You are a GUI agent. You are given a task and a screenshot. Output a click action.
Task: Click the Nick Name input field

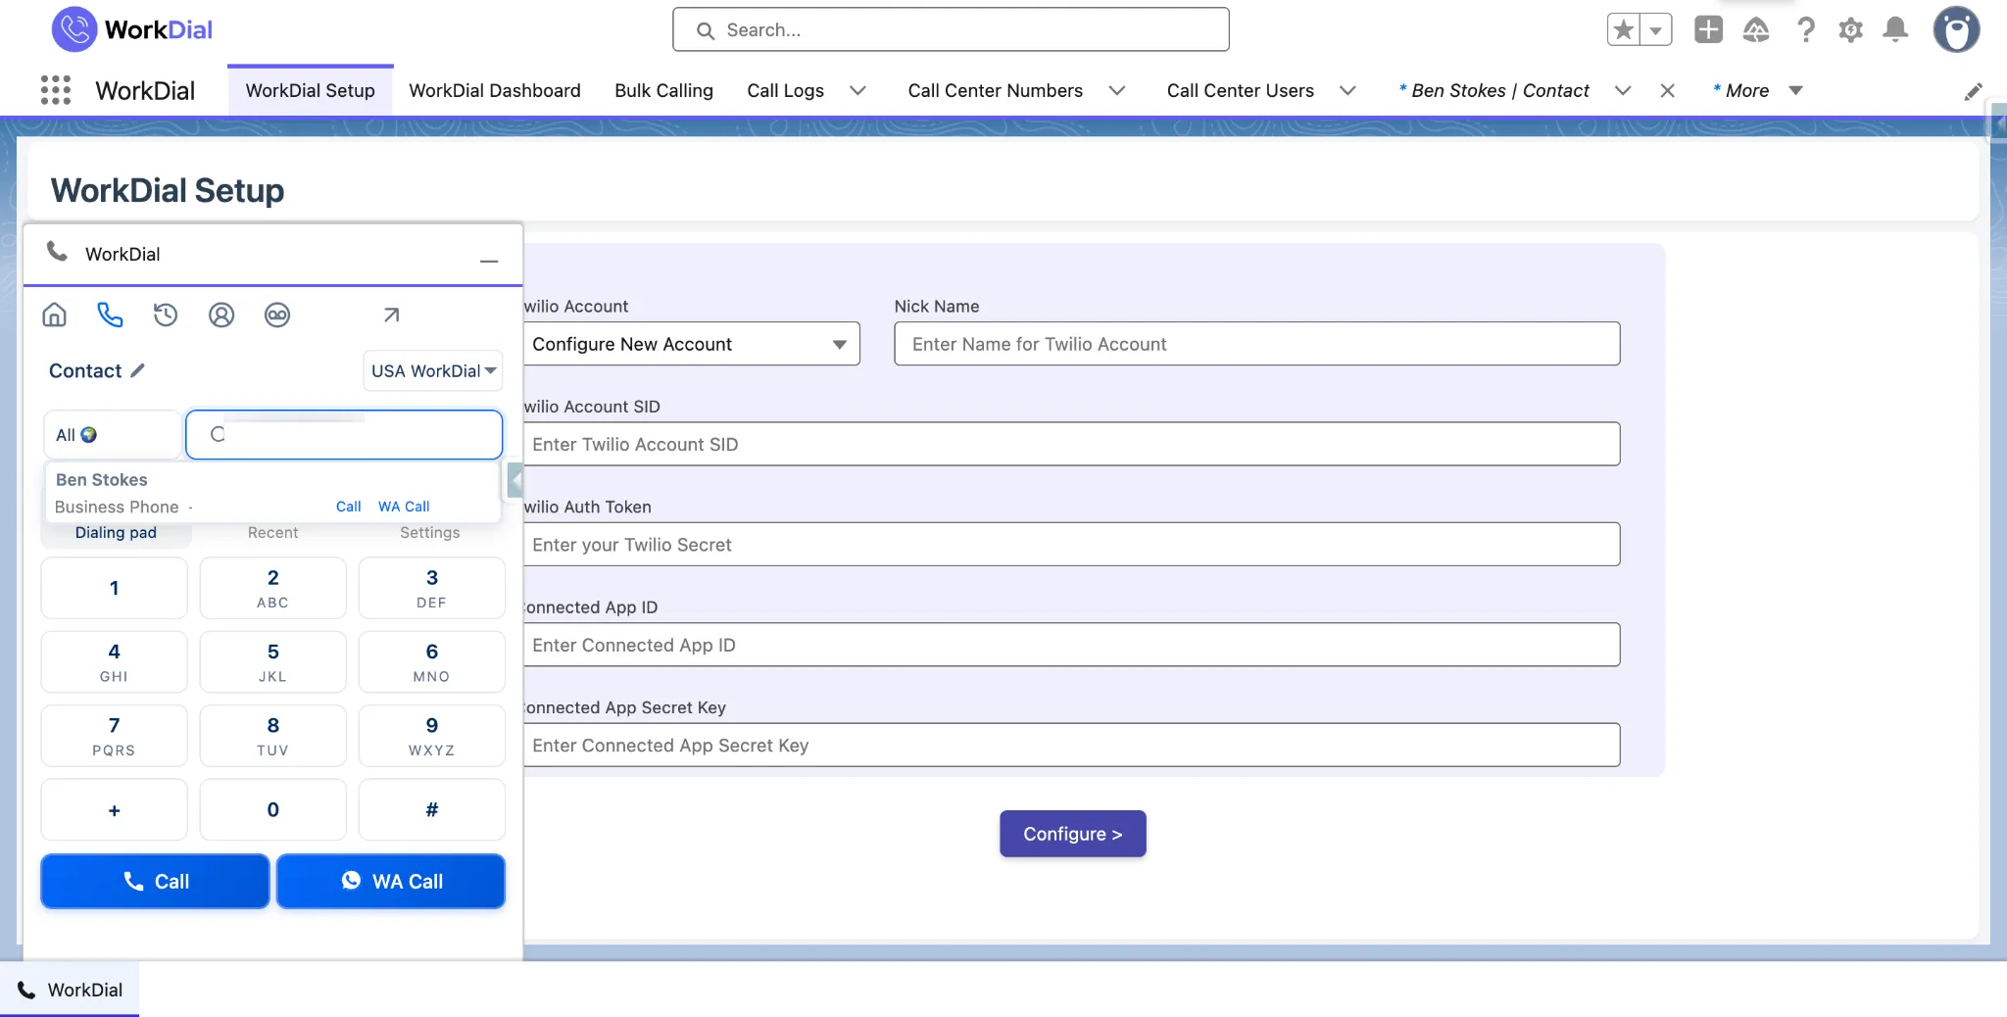(x=1256, y=344)
